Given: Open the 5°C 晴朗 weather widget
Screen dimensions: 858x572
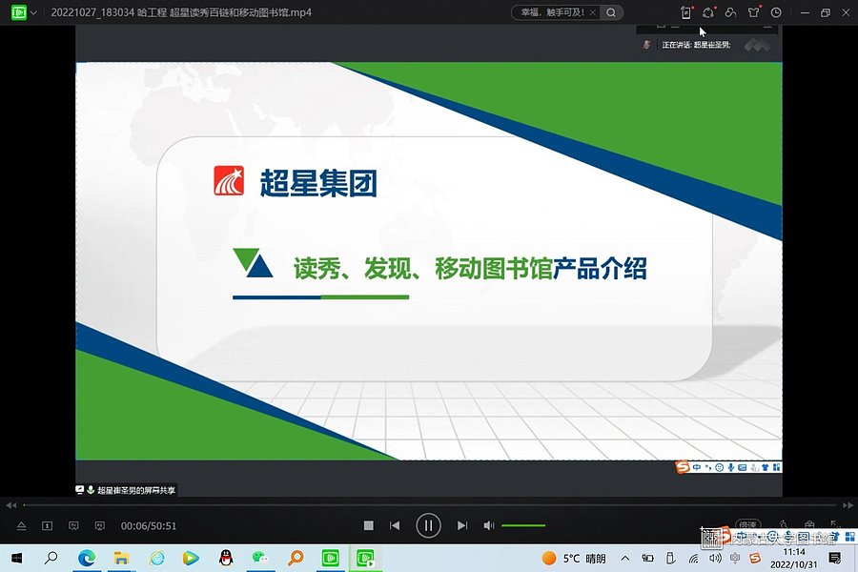Looking at the screenshot, I should [x=574, y=559].
